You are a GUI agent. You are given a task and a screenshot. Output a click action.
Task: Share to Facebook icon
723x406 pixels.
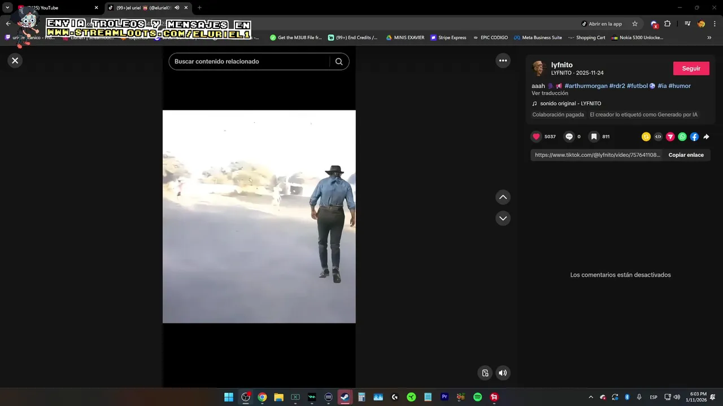click(x=694, y=136)
